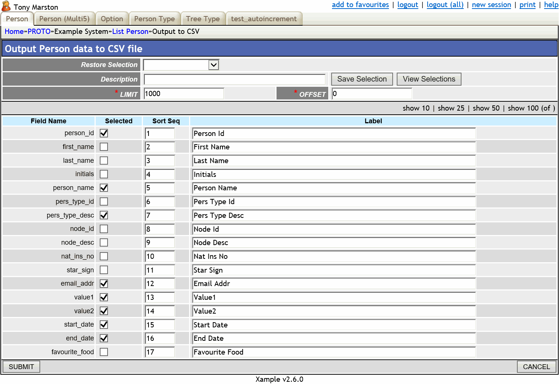
Task: Open the test_autoincrement tab
Action: click(x=264, y=18)
